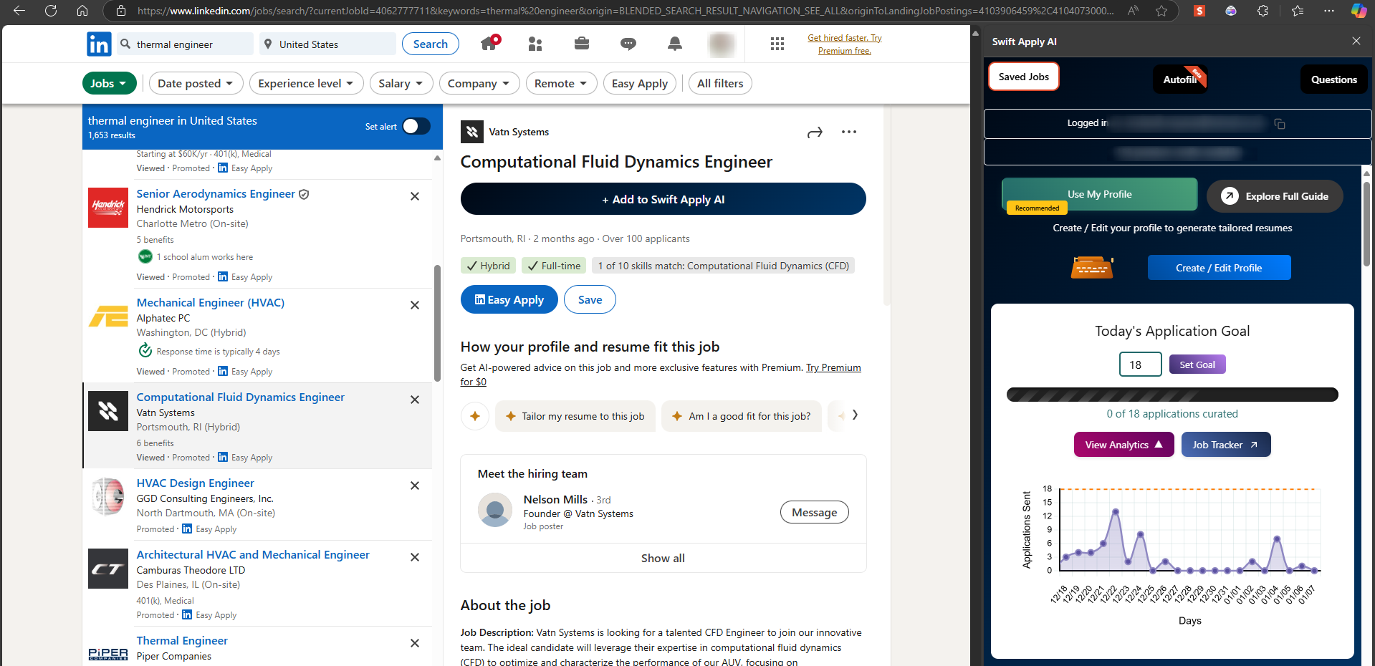Screen dimensions: 1375x666
Task: Show next AI suggestion chevron
Action: pyautogui.click(x=855, y=415)
